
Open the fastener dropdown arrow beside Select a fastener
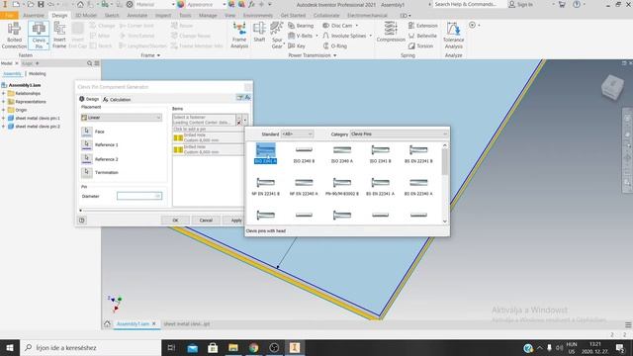tap(244, 120)
